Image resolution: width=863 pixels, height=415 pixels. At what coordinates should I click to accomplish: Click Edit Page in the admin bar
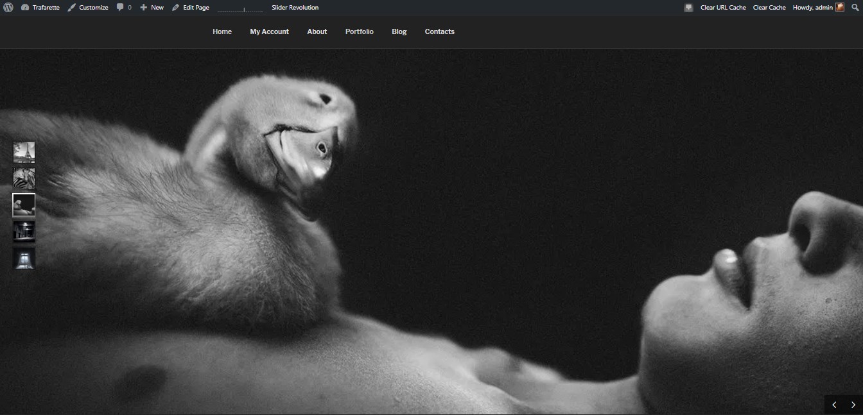click(191, 8)
